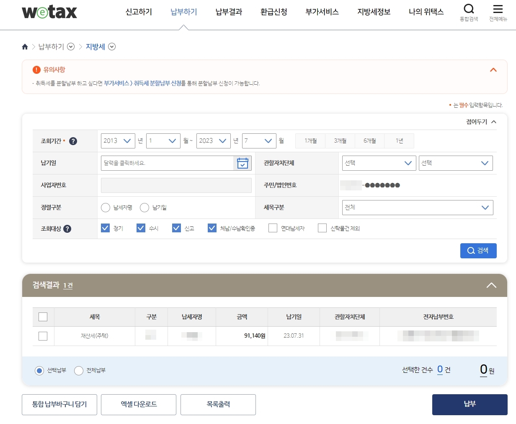This screenshot has width=516, height=424.
Task: Open the 세목구분 전체 dropdown
Action: coord(418,208)
